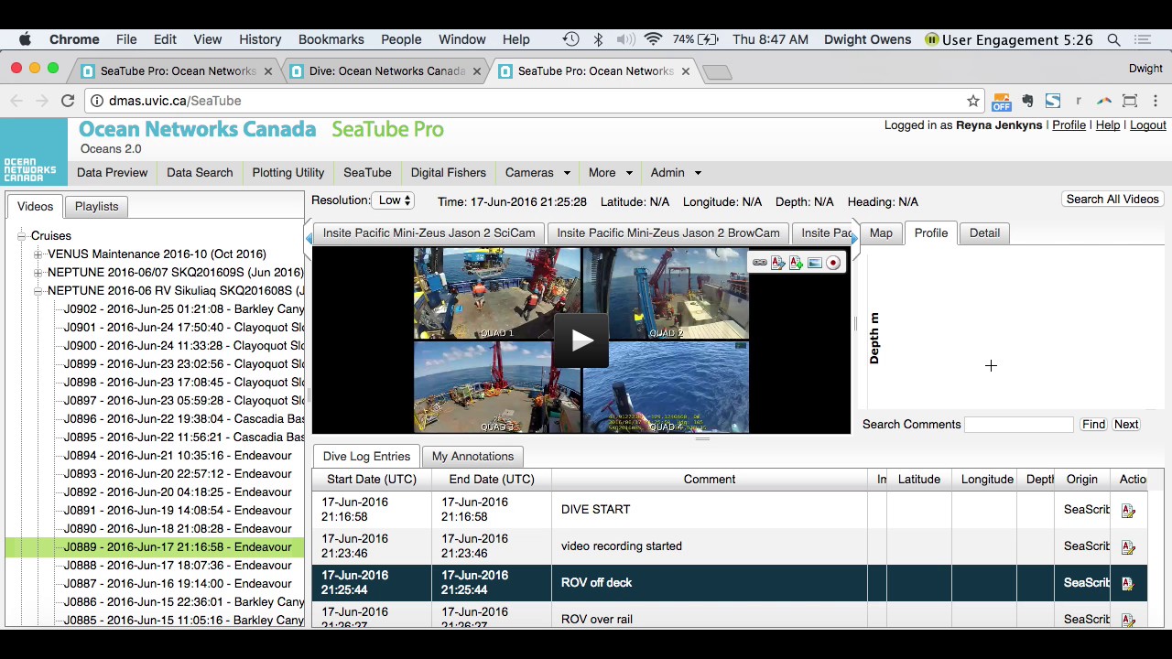This screenshot has height=659, width=1172.
Task: Click the colorful boomerang extension icon
Action: click(x=1104, y=101)
